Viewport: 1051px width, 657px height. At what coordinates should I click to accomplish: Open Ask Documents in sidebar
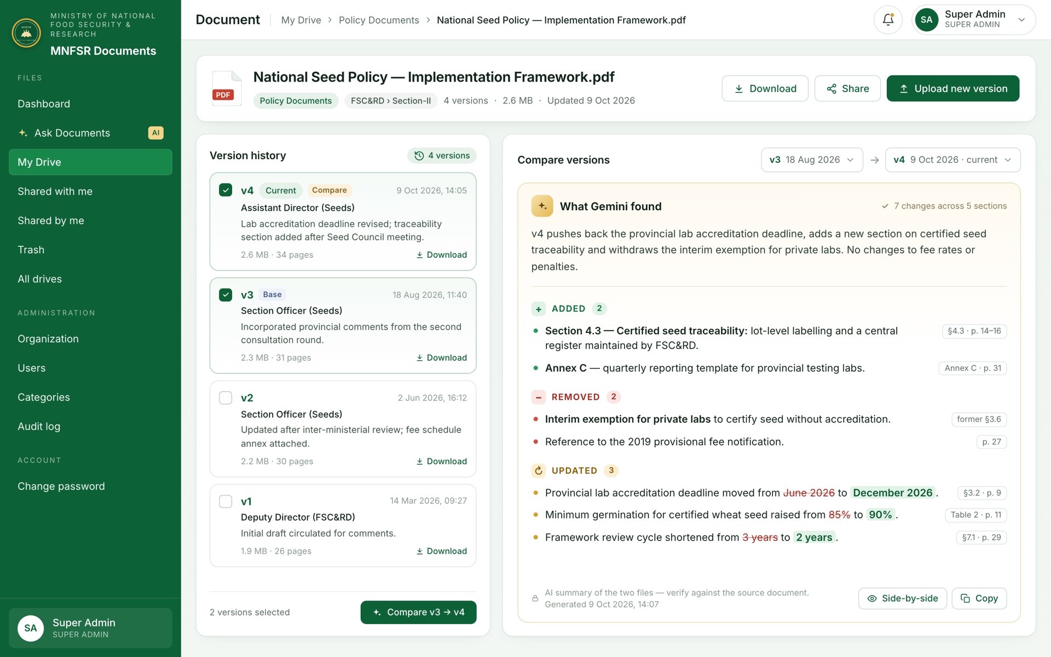[90, 132]
